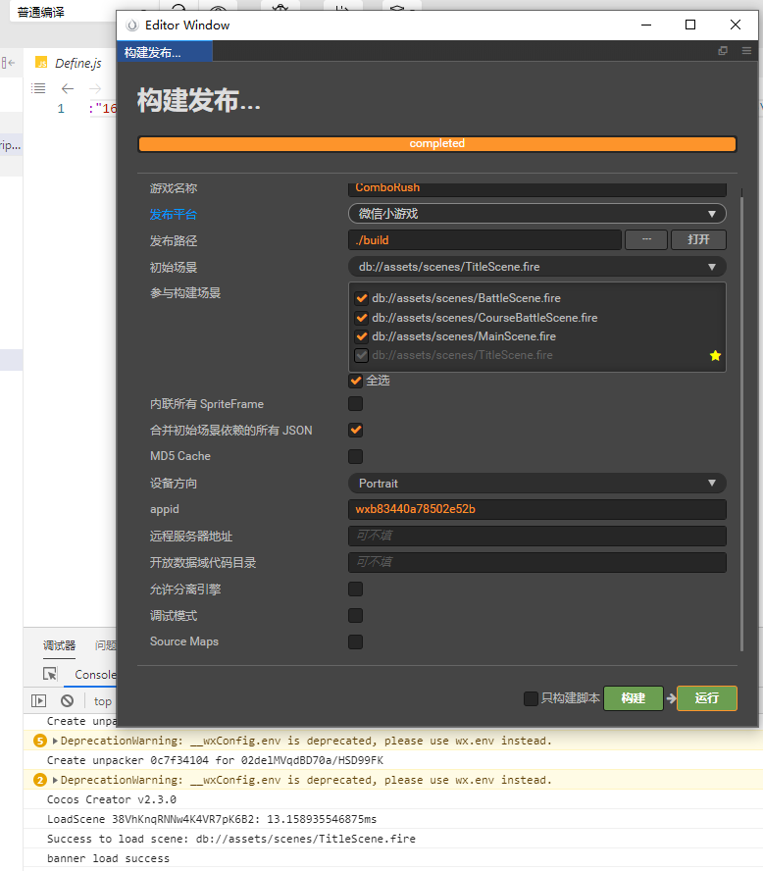The image size is (763, 871).
Task: Click the appid input field
Action: [537, 509]
